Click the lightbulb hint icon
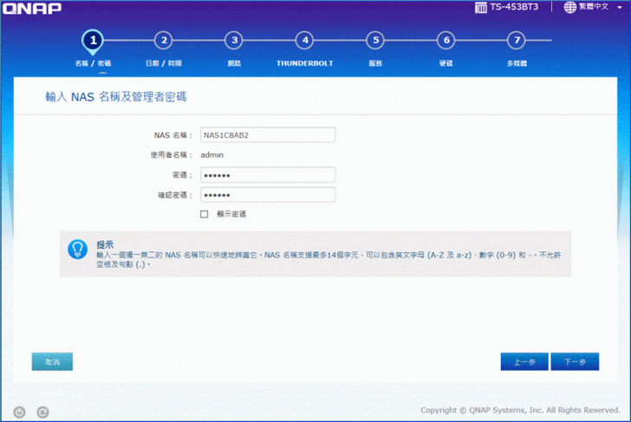Screen dimensions: 631x422 78,249
